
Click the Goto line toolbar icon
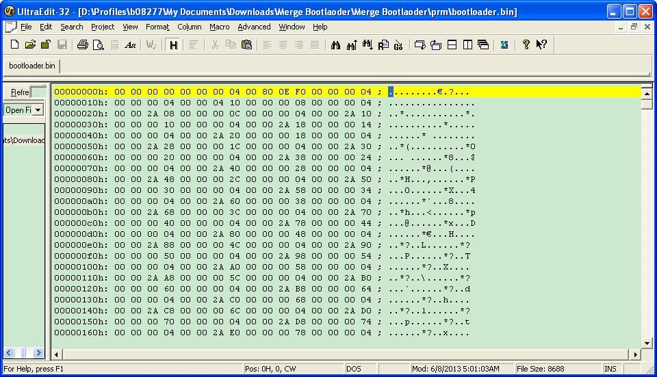click(398, 44)
